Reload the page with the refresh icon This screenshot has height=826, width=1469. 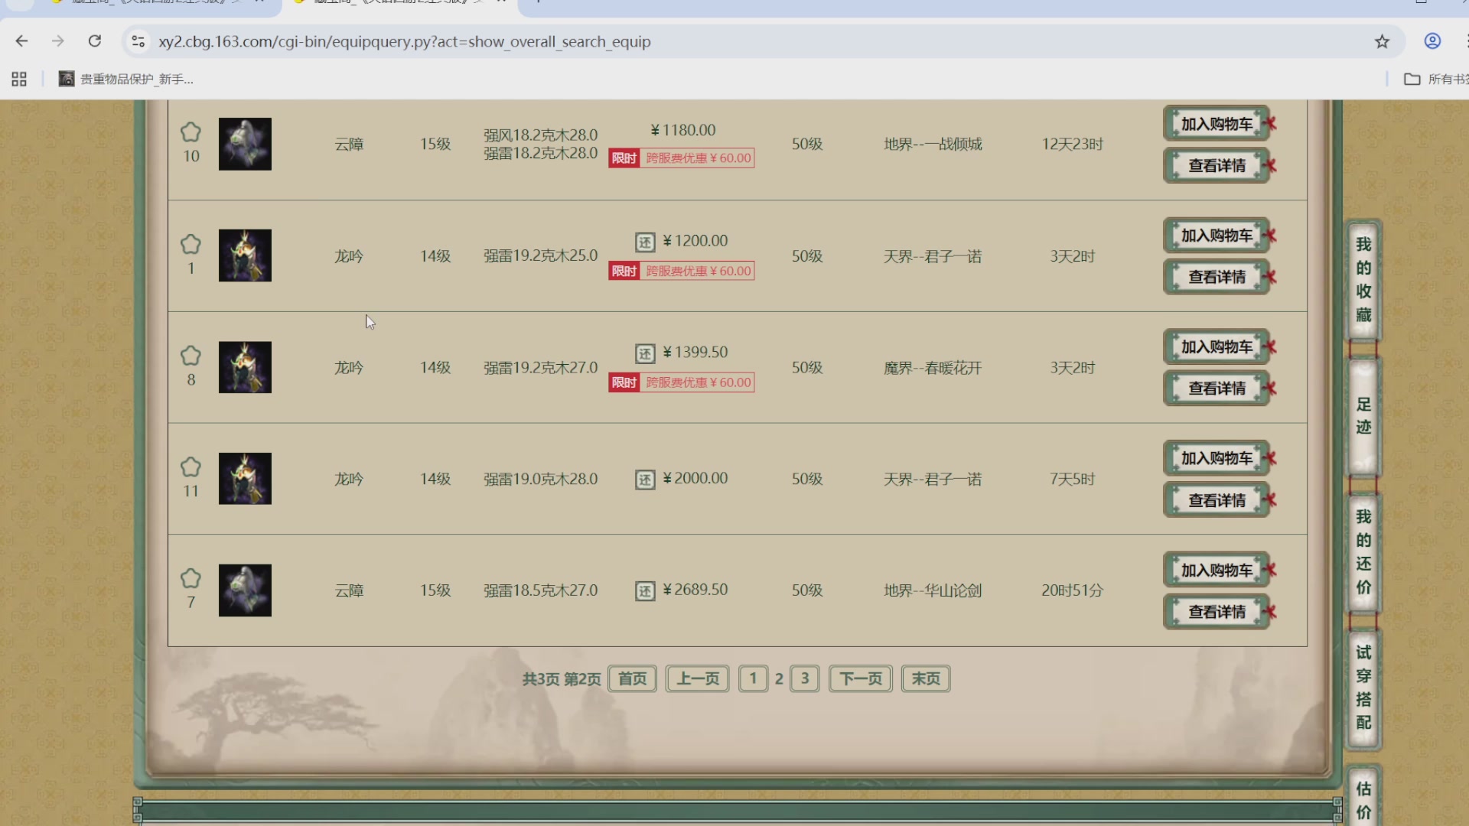click(x=95, y=41)
